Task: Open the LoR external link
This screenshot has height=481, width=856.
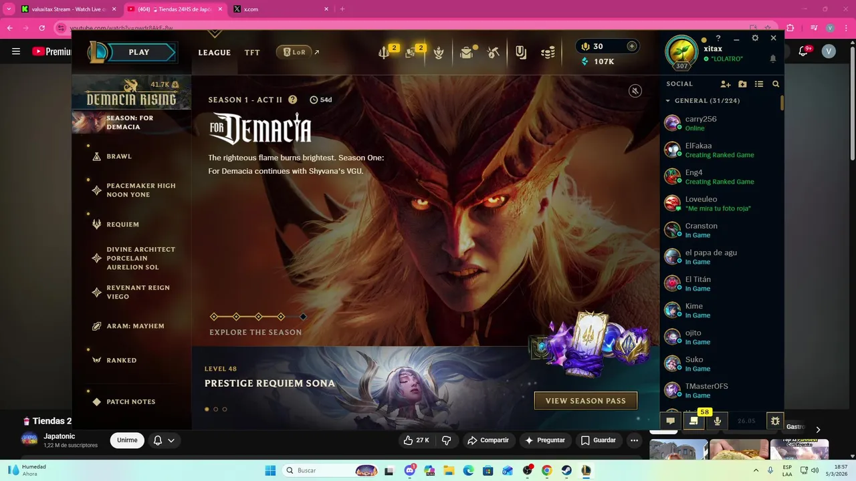Action: tap(298, 52)
